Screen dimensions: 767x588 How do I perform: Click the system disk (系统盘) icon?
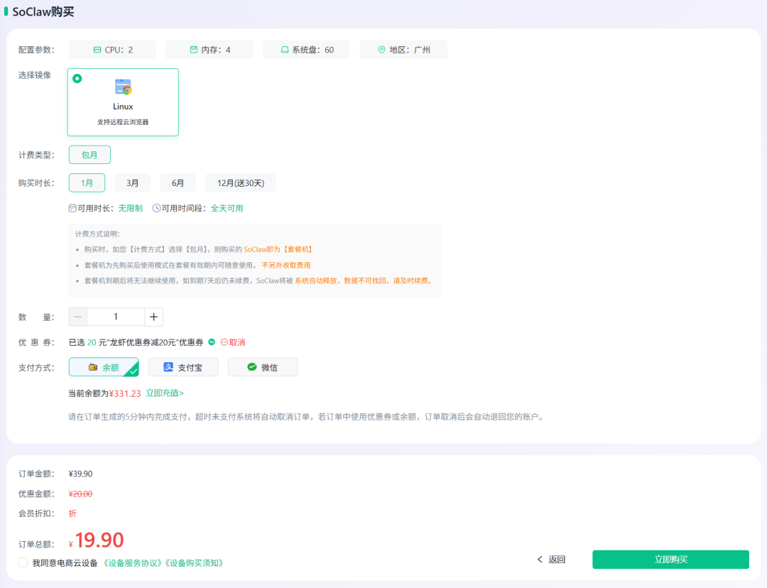click(x=285, y=50)
